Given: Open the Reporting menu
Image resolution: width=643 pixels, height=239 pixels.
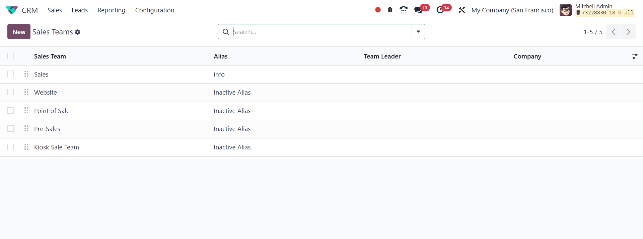Looking at the screenshot, I should 111,10.
